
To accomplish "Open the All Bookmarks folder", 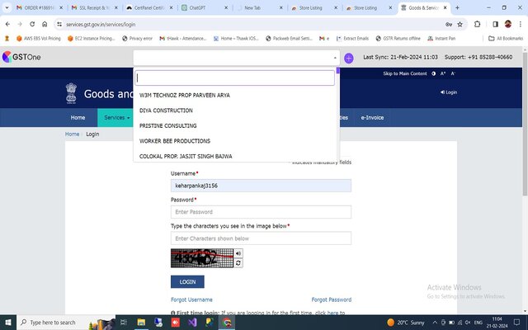I will 506,39.
